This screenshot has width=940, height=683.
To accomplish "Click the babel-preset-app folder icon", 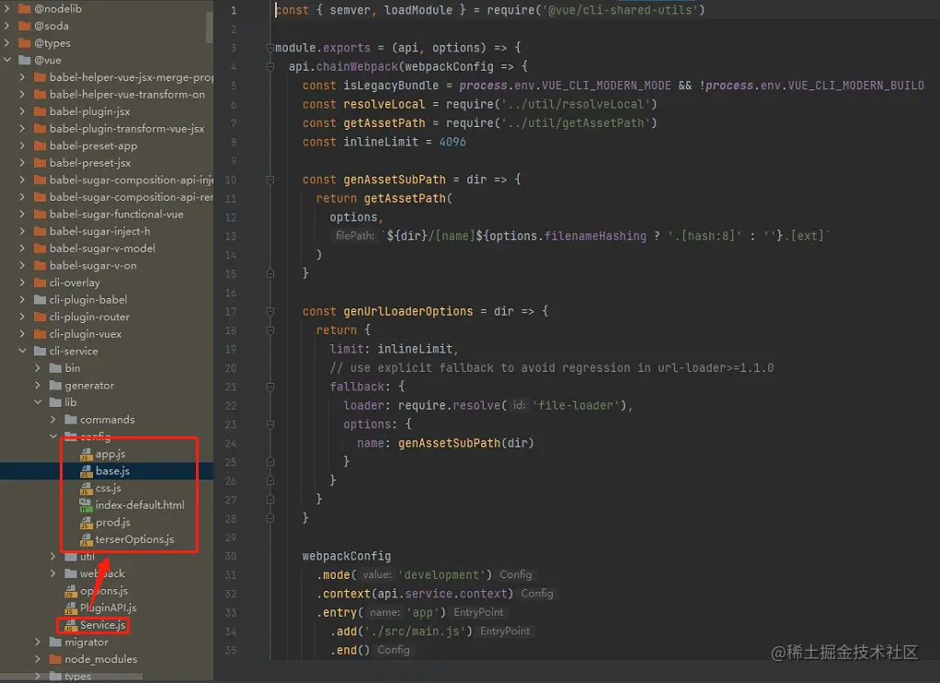I will point(40,145).
